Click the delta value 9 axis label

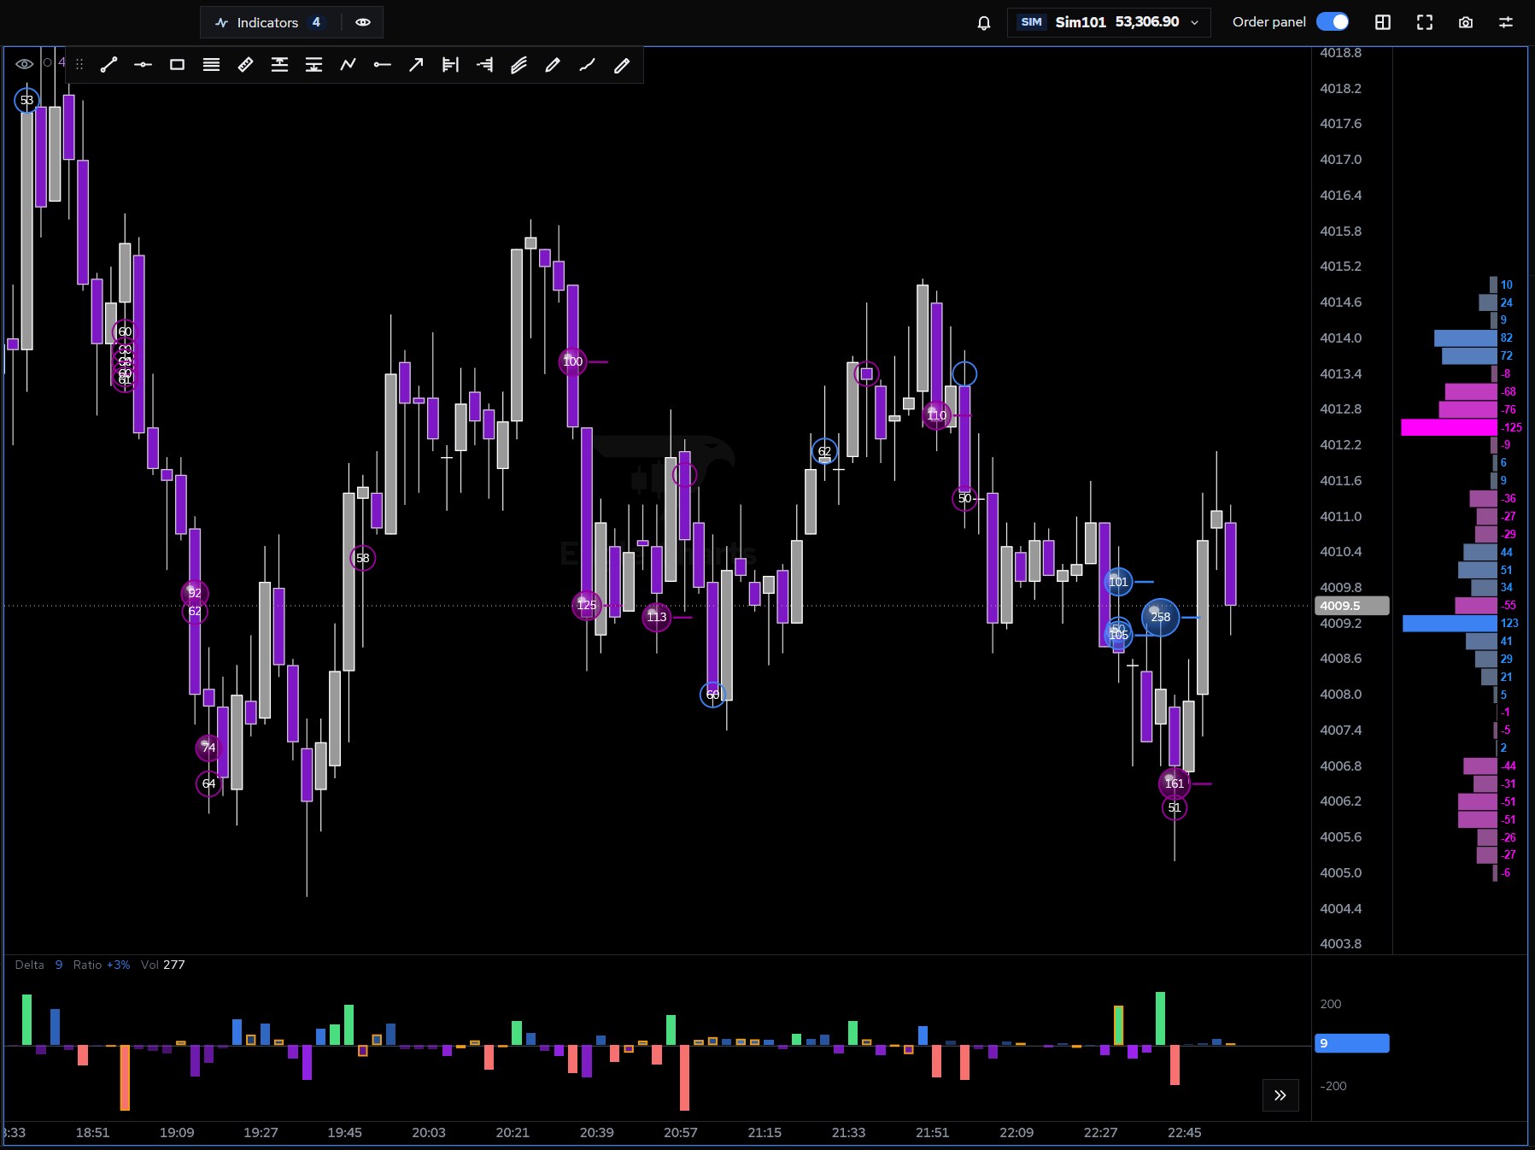[x=1351, y=1043]
